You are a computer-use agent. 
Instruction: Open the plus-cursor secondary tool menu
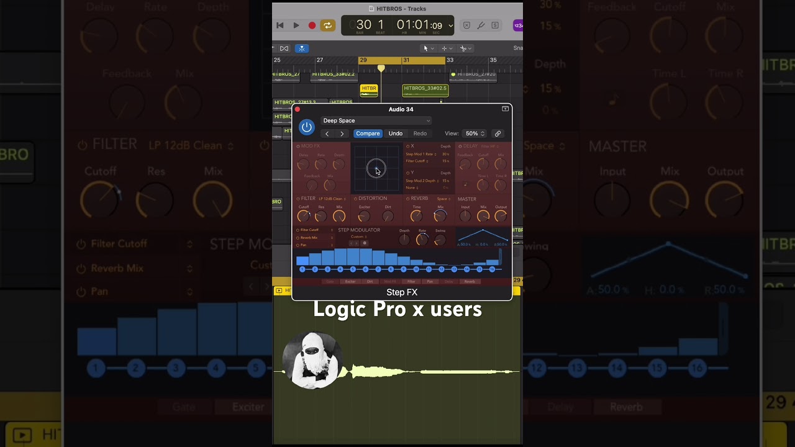tap(447, 48)
